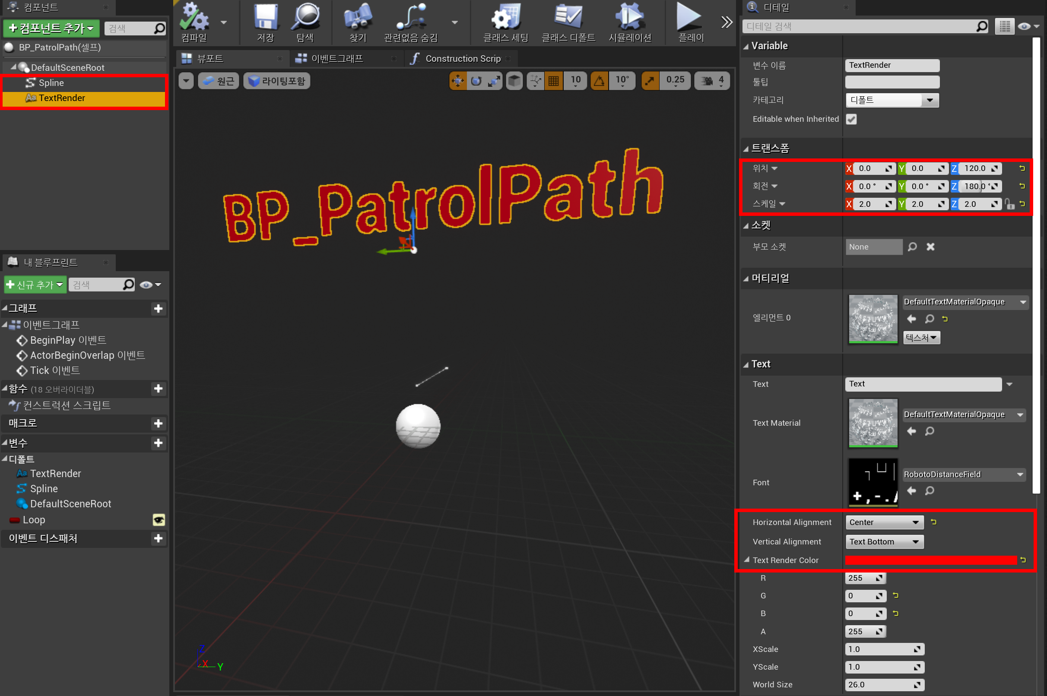The width and height of the screenshot is (1047, 696).
Task: Open Class Settings (클래스 세팅) icon
Action: (505, 18)
